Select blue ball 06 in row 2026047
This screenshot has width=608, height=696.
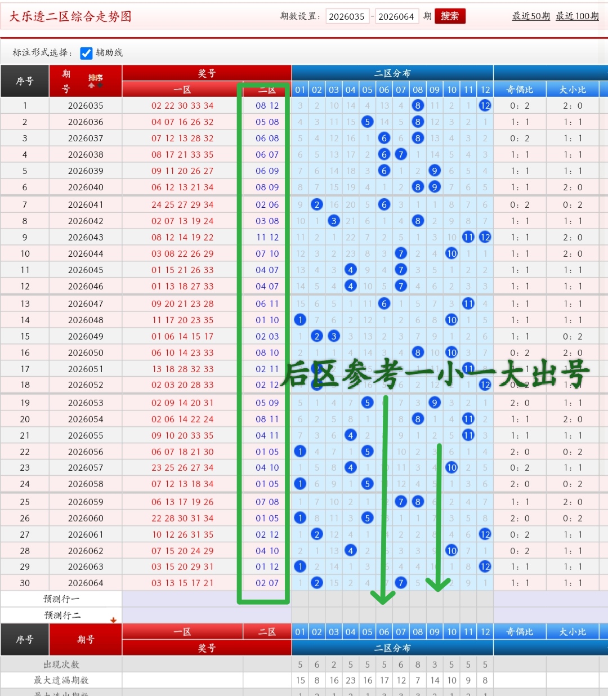[384, 304]
